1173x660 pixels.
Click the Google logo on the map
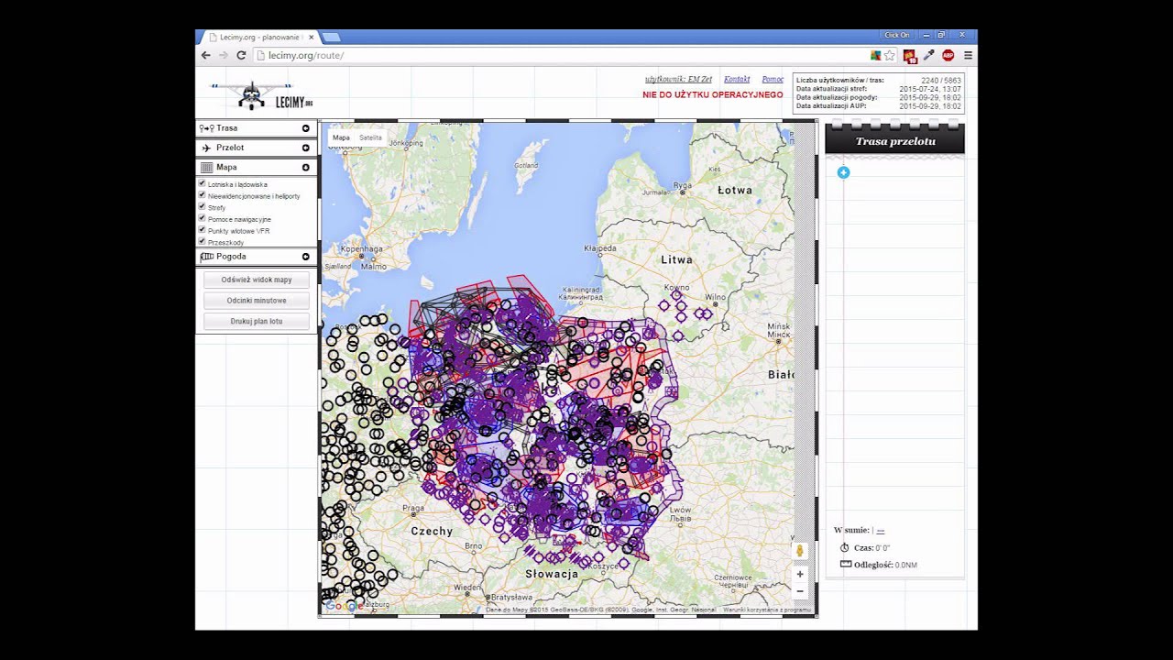pyautogui.click(x=343, y=606)
